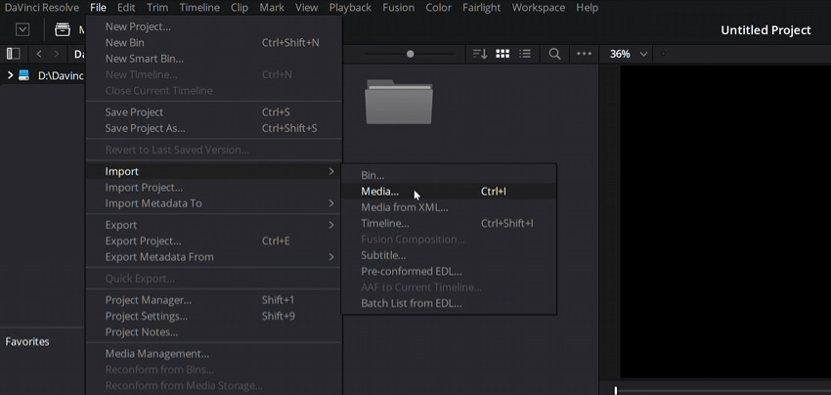Go forward with the right chevron
This screenshot has width=831, height=395.
pyautogui.click(x=56, y=54)
